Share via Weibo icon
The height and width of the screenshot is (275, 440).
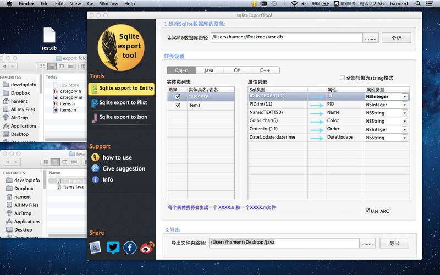147,248
